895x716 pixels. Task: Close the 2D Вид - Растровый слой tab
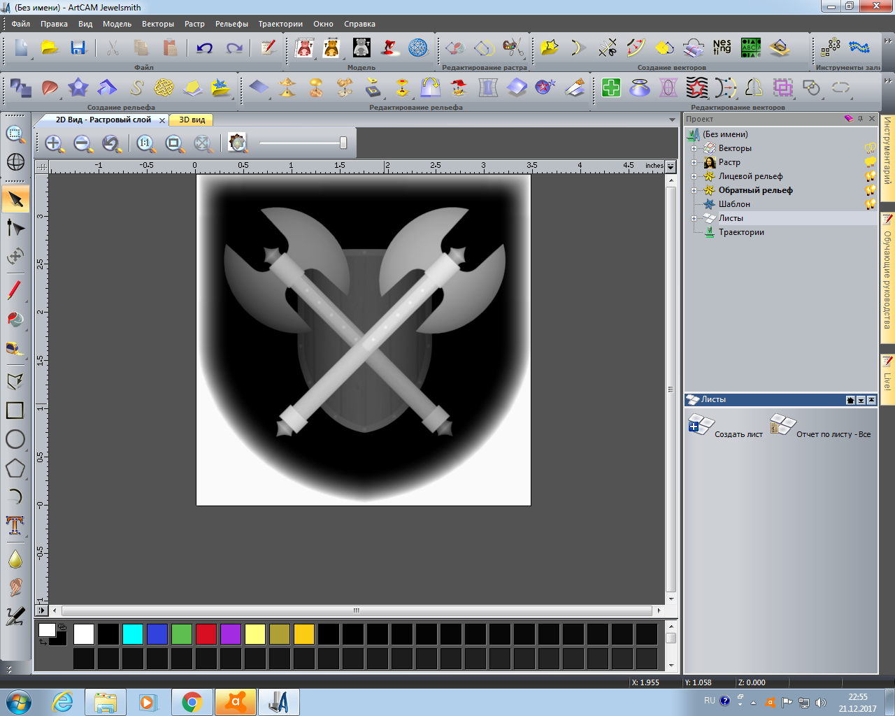[x=162, y=120]
